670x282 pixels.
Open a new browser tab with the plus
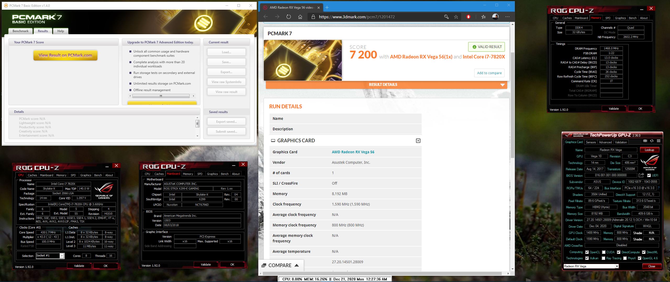point(327,8)
